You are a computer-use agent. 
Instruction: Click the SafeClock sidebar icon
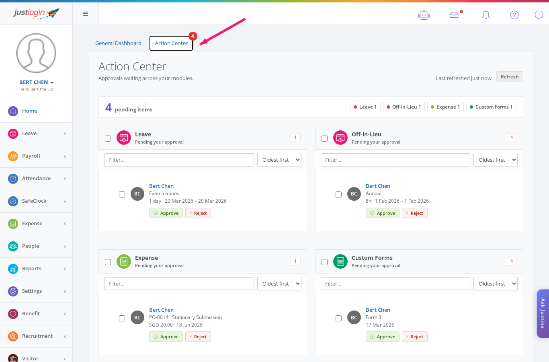pos(13,201)
